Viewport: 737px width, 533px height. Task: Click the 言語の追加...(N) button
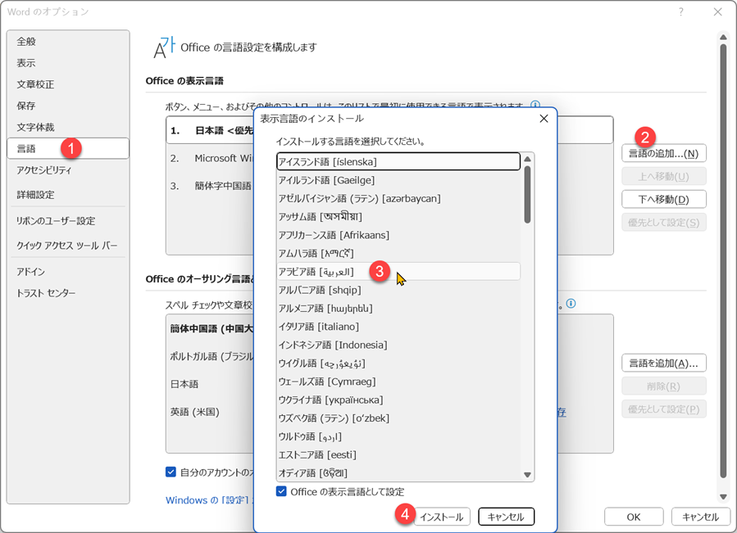click(x=664, y=153)
